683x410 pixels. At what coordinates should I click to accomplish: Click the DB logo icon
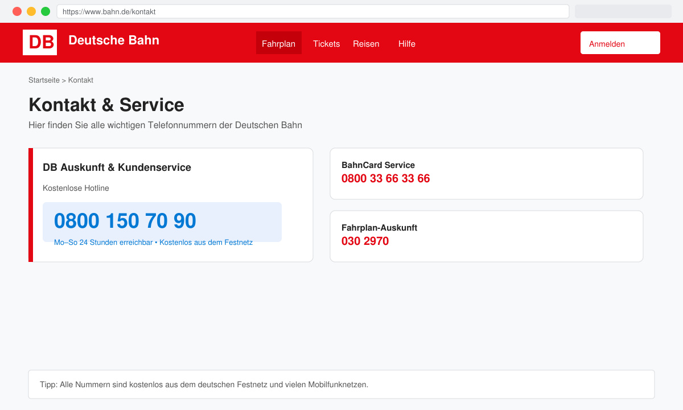(x=40, y=42)
